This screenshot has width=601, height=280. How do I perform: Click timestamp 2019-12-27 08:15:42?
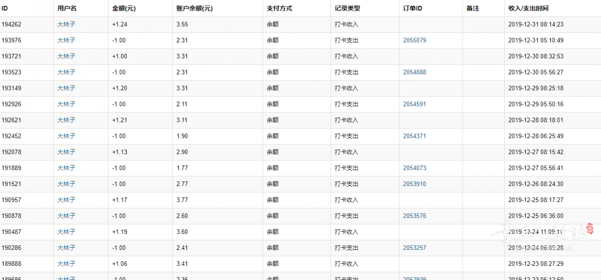(536, 152)
